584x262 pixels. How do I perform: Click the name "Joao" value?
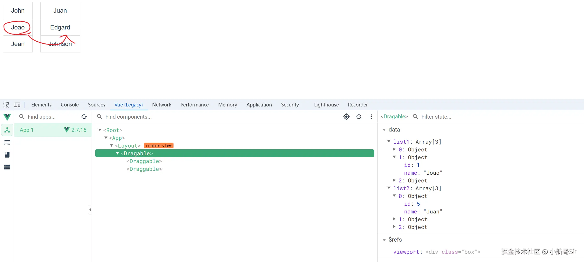[433, 173]
